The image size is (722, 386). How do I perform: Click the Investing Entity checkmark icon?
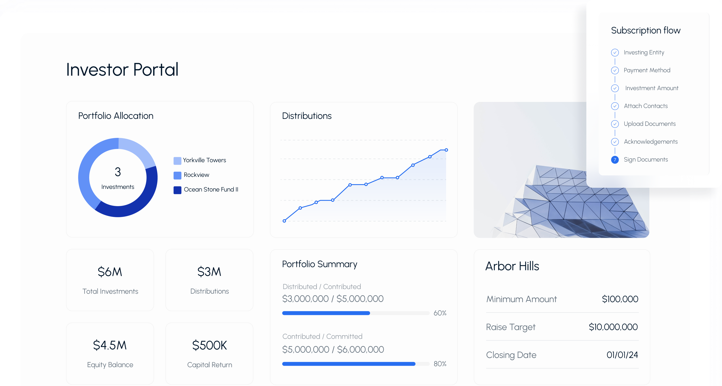[x=615, y=52]
